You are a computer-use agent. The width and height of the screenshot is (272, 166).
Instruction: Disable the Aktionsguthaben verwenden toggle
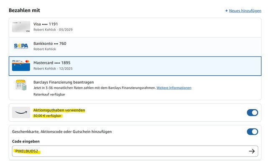252,112
